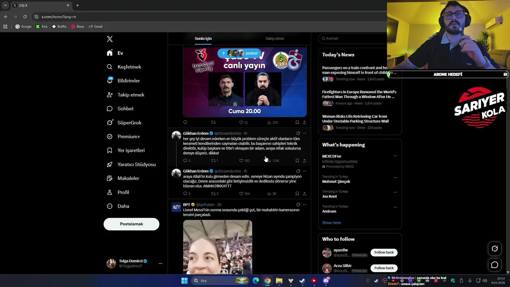Viewport: 510px width, 287px height.
Task: Click the Aramak search field
Action: click(355, 38)
